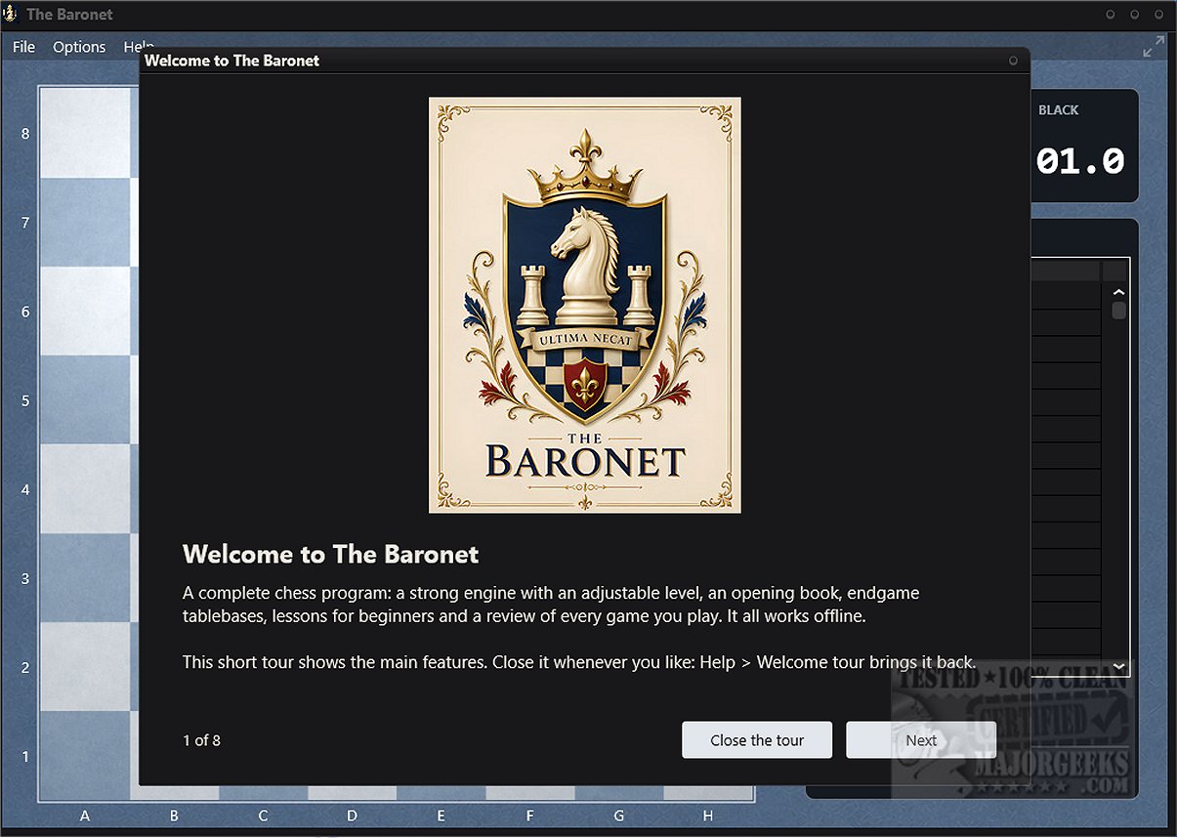Open the Options menu
The image size is (1177, 838).
click(79, 47)
